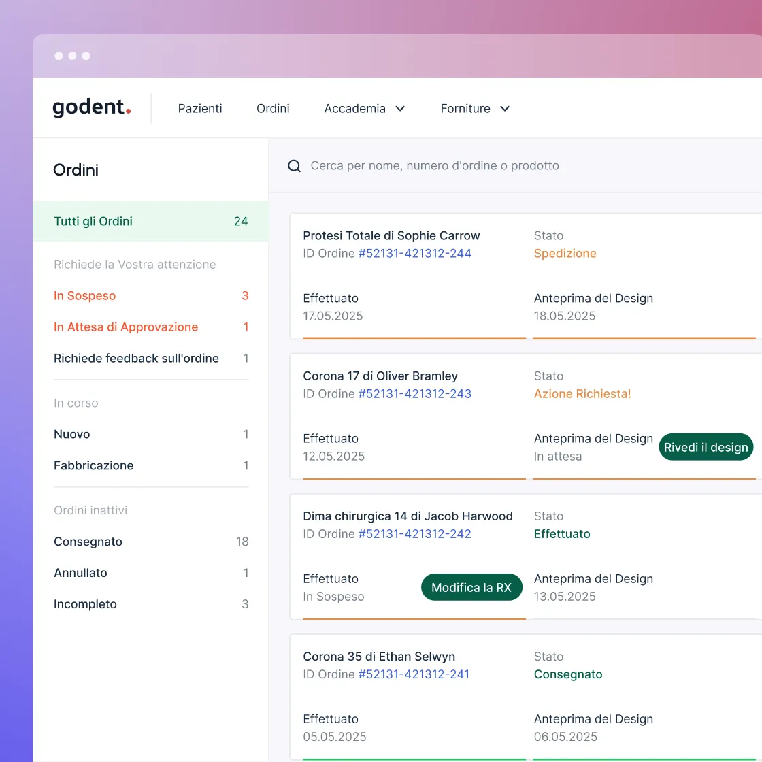Click the date 13.05.2025

click(564, 596)
